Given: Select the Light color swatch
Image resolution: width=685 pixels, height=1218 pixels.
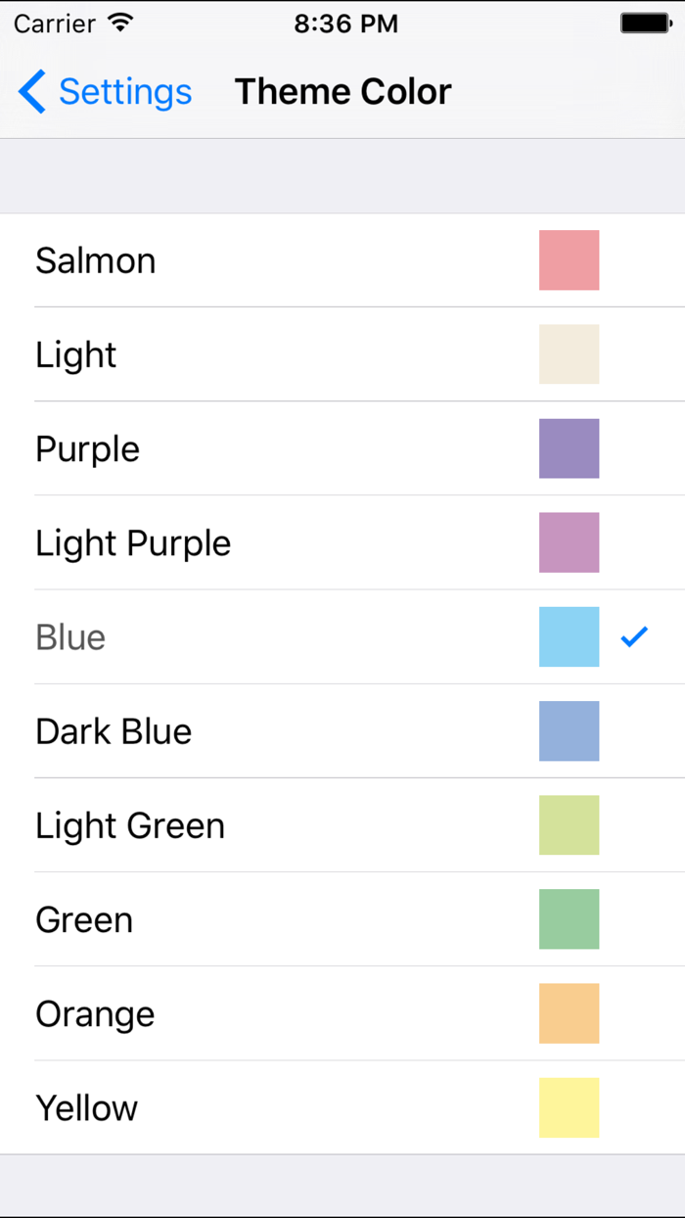Looking at the screenshot, I should click(x=569, y=354).
